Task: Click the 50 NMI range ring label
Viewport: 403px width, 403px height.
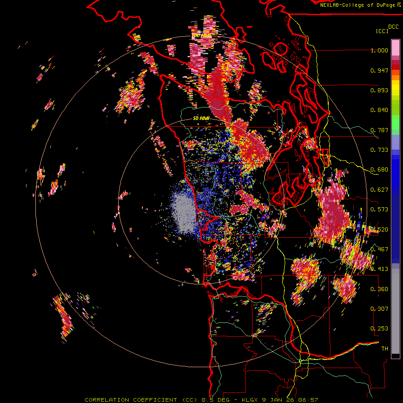Action: (x=201, y=118)
